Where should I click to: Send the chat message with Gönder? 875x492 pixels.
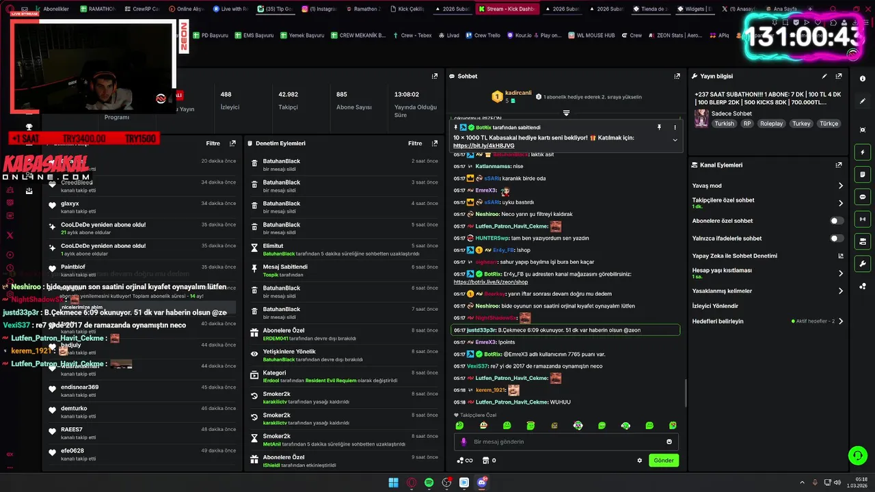[x=664, y=461]
